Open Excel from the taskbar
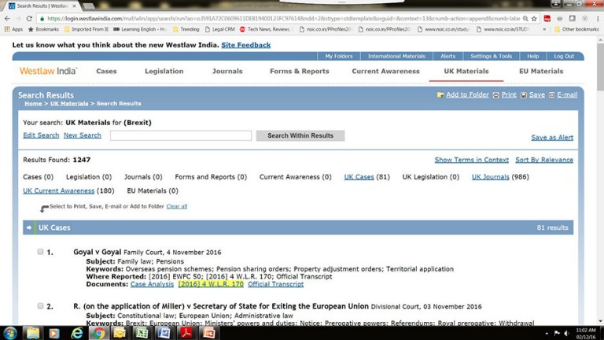This screenshot has width=604, height=340. click(x=142, y=333)
